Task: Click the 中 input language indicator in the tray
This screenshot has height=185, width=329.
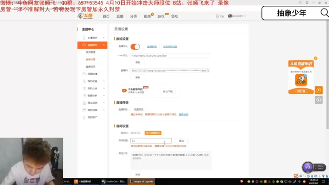Action: (x=299, y=182)
